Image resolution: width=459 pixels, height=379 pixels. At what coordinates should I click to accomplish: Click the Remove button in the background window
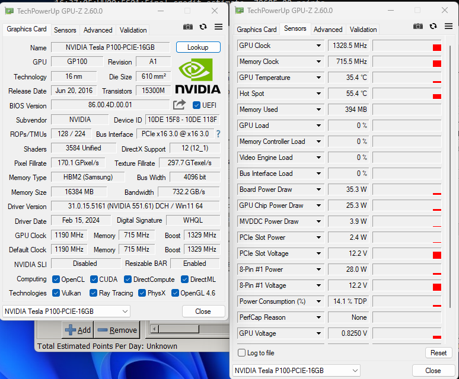(x=117, y=330)
